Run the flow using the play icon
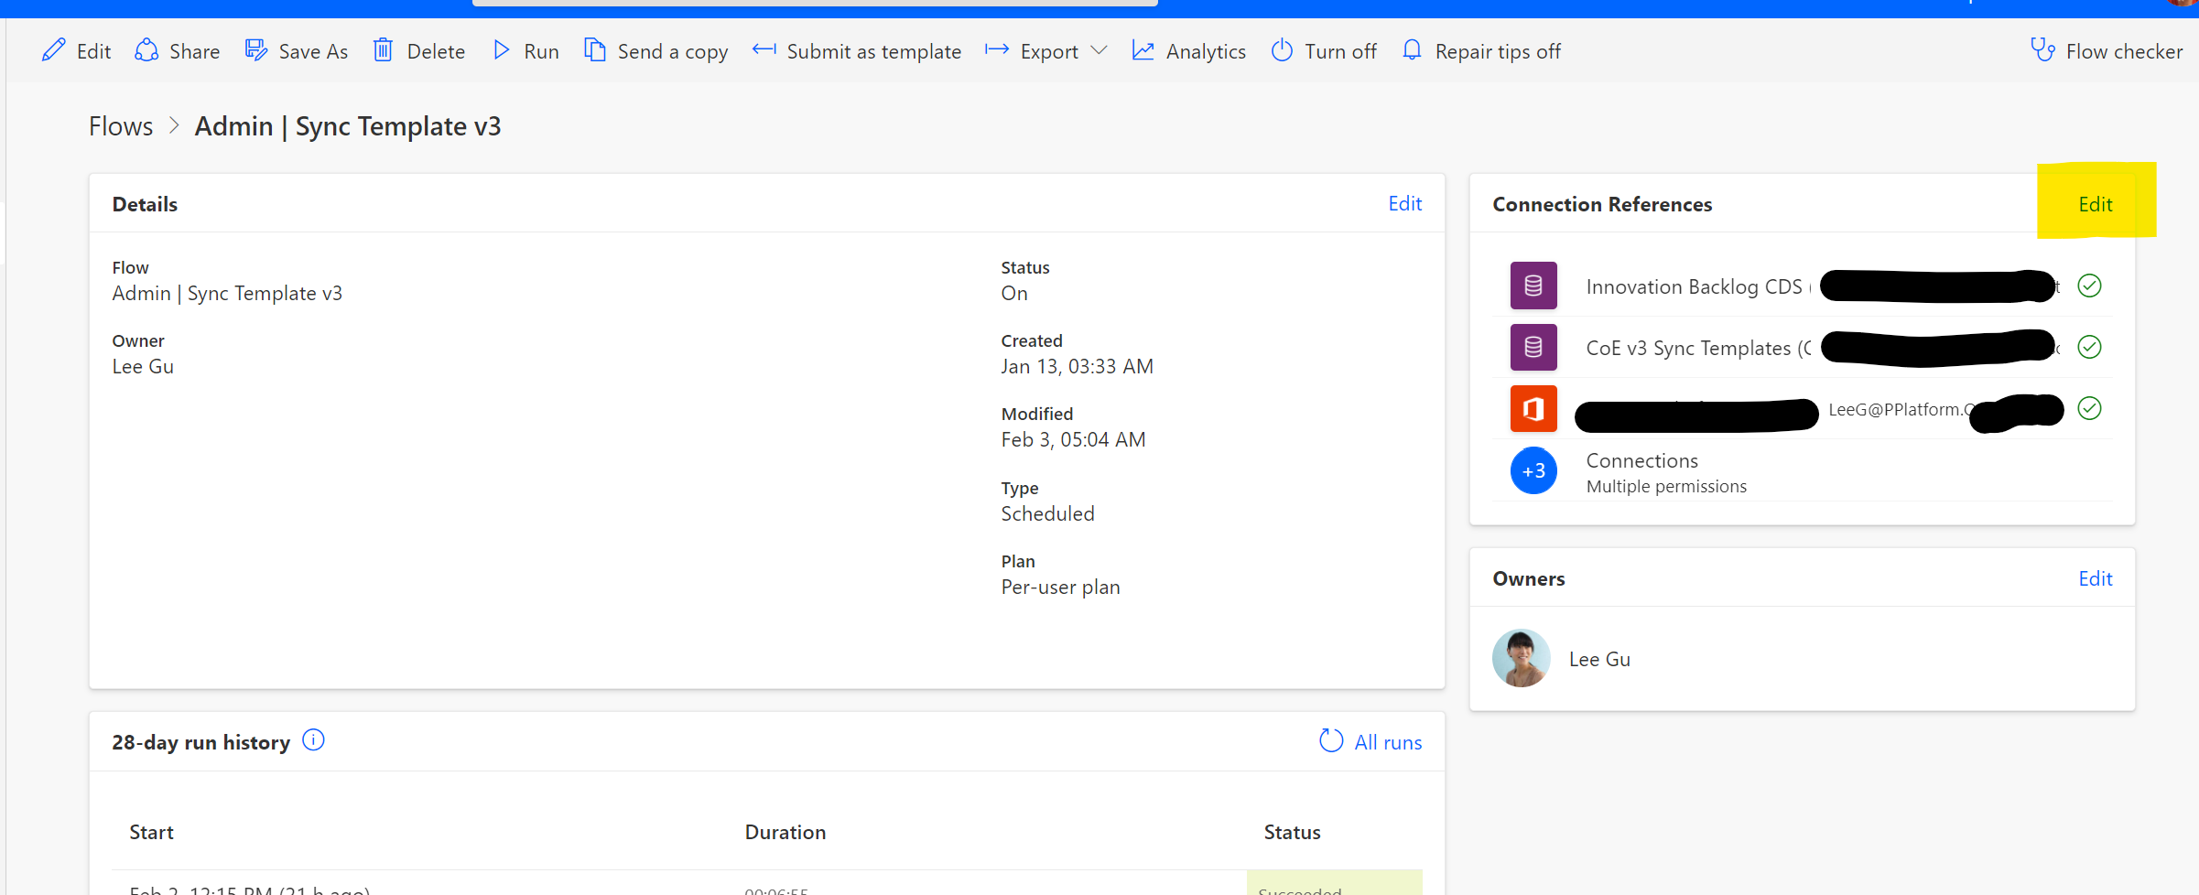2199x895 pixels. tap(502, 50)
